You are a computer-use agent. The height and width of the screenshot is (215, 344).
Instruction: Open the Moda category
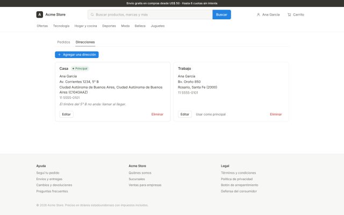click(x=125, y=26)
